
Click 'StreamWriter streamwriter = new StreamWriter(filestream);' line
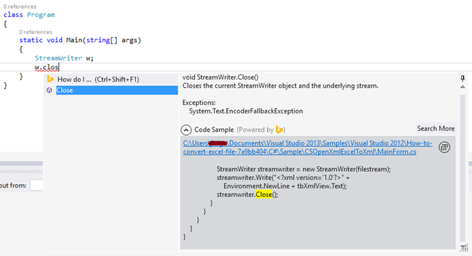pos(304,169)
